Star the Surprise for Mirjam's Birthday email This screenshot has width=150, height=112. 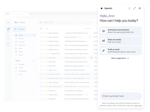[x=44, y=70]
